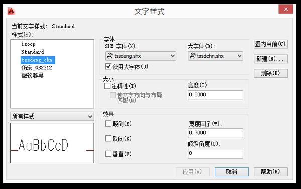Select isocp style in list

tap(28, 44)
